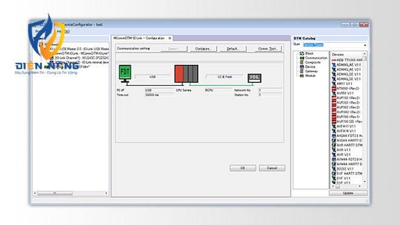Select the Module category icon
This screenshot has width=400, height=225.
click(x=302, y=76)
